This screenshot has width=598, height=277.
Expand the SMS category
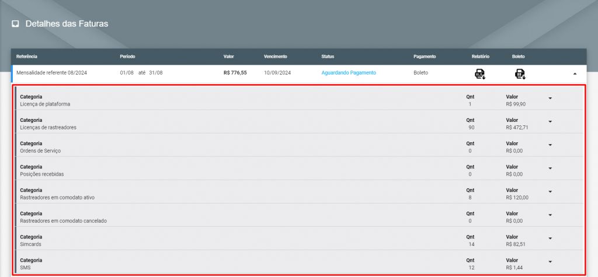pos(550,262)
